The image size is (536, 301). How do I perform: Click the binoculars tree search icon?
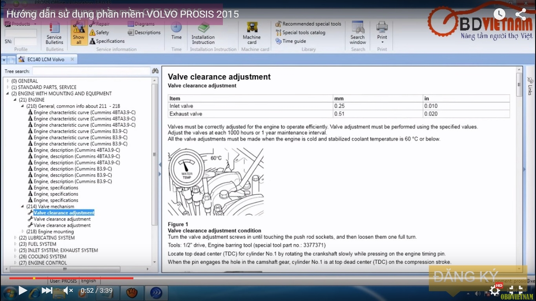[x=155, y=71]
